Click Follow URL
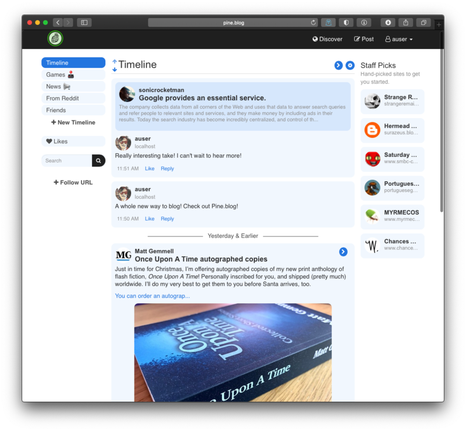This screenshot has height=431, width=466. point(73,182)
